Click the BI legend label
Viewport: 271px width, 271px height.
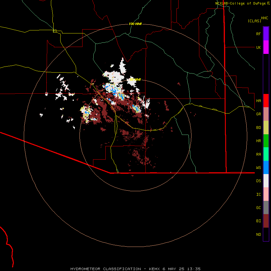point(258,221)
